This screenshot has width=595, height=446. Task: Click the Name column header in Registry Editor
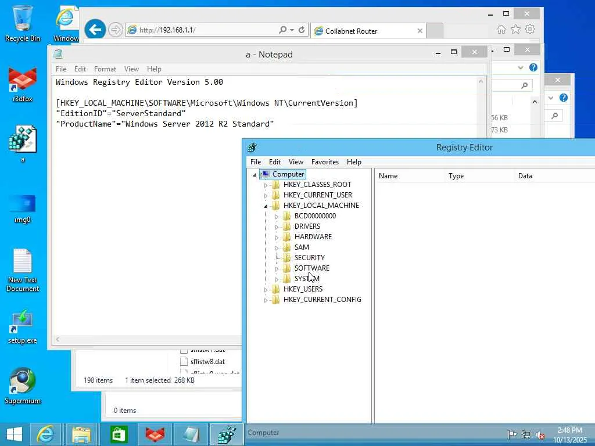click(410, 176)
